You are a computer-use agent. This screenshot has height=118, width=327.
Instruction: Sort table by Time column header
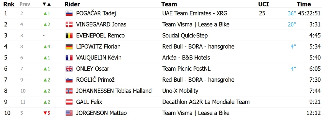coord(304,4)
